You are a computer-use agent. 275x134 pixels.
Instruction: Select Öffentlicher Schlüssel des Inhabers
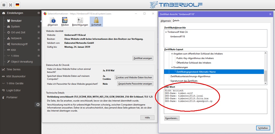(x=194, y=63)
